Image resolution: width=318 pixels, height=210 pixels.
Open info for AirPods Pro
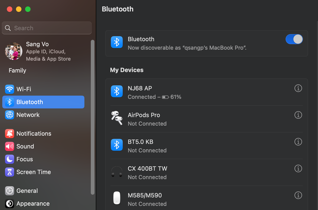298,115
